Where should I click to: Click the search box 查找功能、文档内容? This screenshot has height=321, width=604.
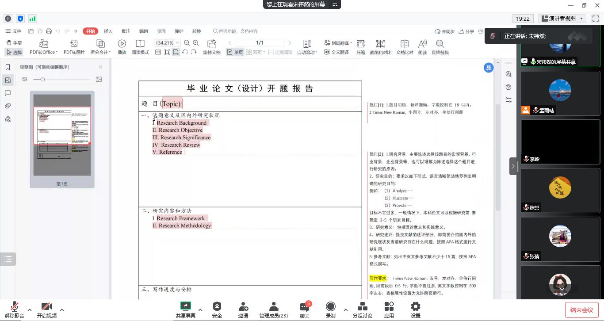click(x=235, y=31)
